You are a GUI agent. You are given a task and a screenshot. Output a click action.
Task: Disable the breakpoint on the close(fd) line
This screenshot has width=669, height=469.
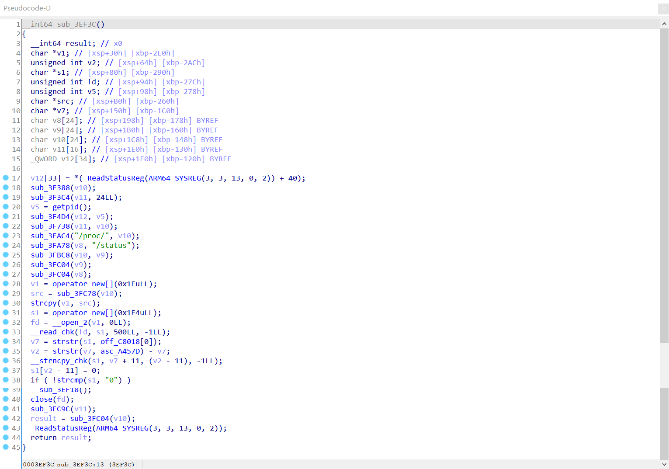click(5, 399)
